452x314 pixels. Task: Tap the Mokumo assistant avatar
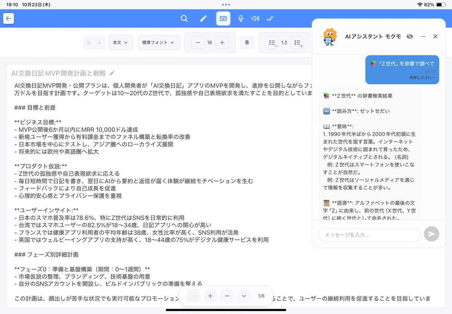tap(329, 37)
